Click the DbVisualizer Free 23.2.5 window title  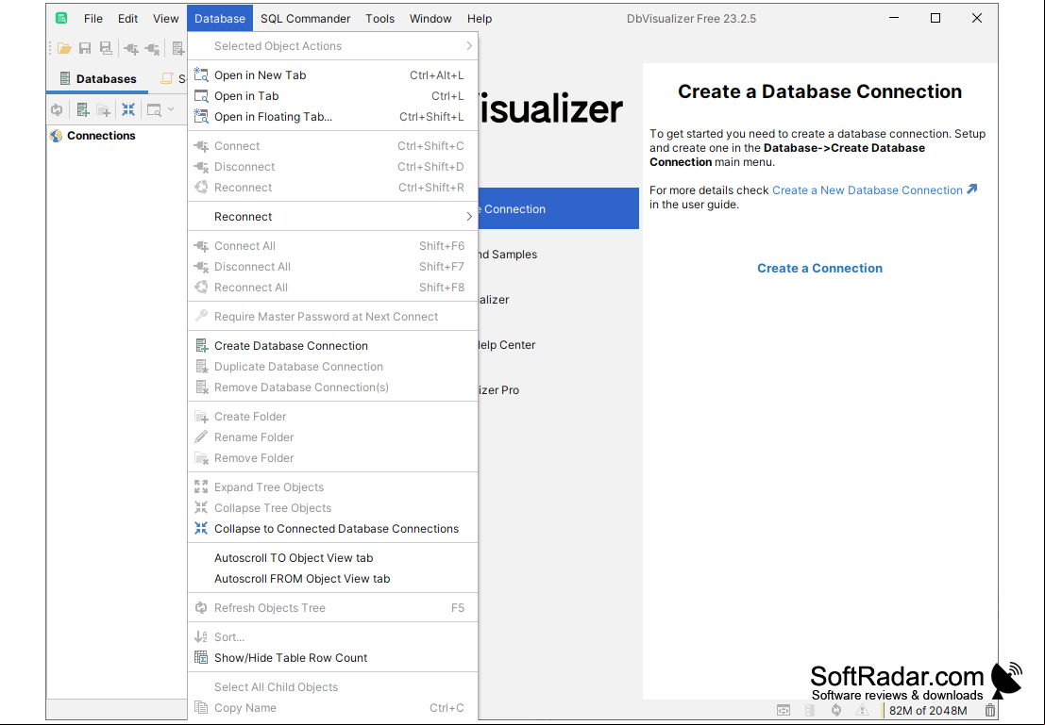pos(691,19)
